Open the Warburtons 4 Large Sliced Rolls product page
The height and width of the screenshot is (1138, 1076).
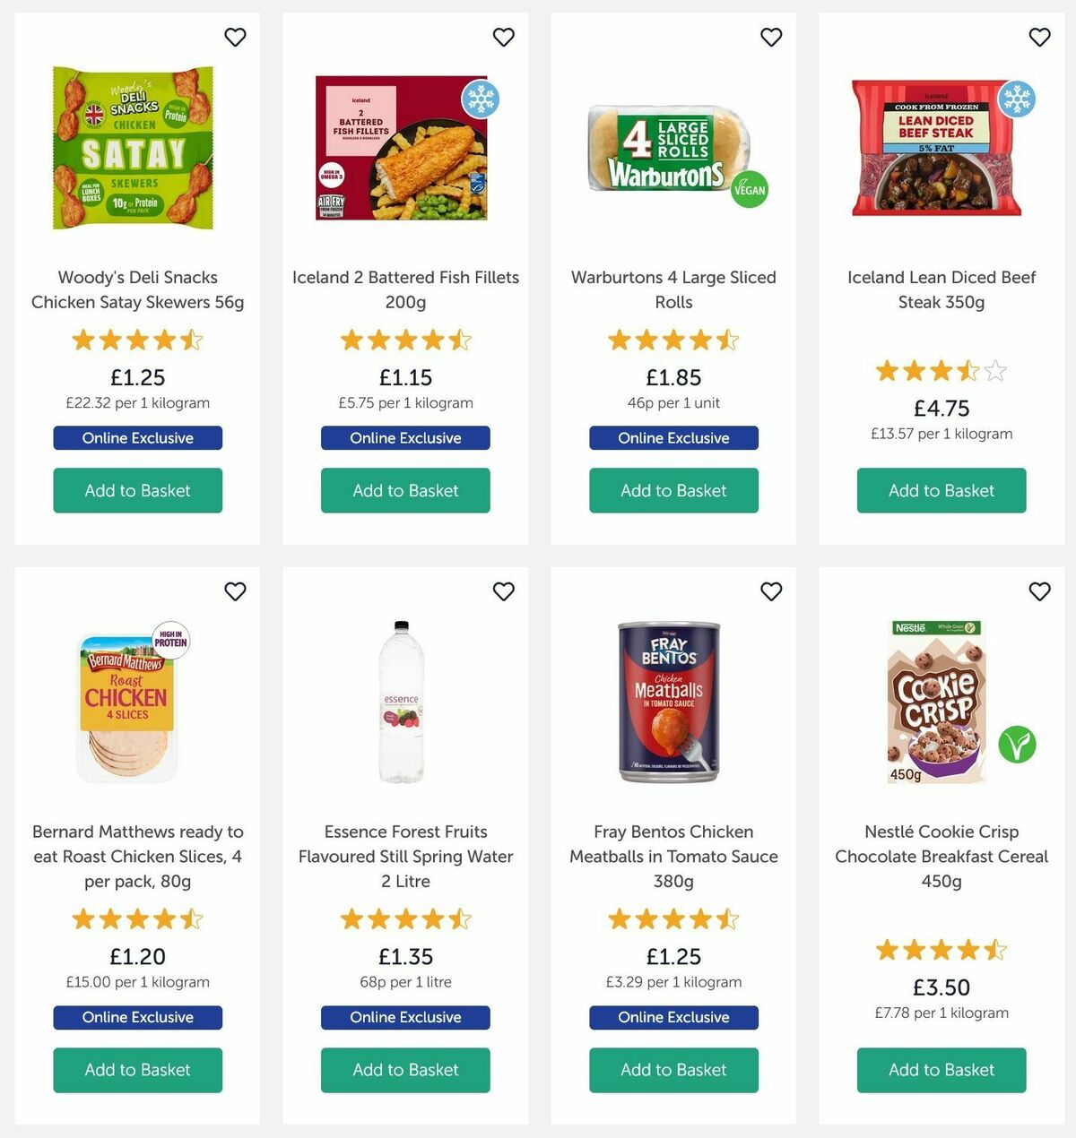coord(673,289)
